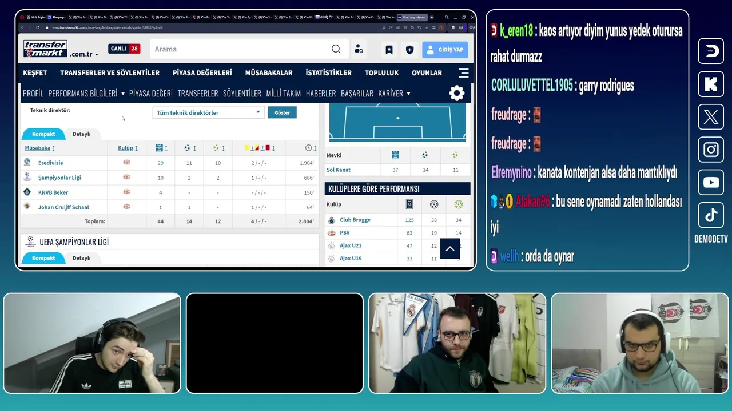Open the bookmark watchlist icon
The image size is (732, 411).
pos(389,50)
